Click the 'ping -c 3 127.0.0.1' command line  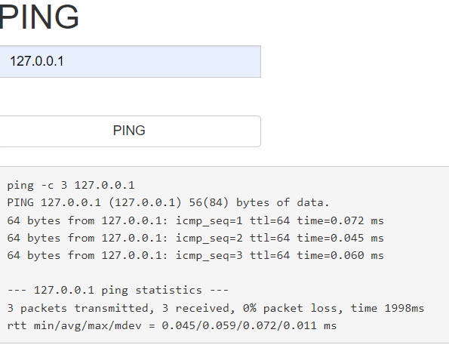click(x=71, y=185)
